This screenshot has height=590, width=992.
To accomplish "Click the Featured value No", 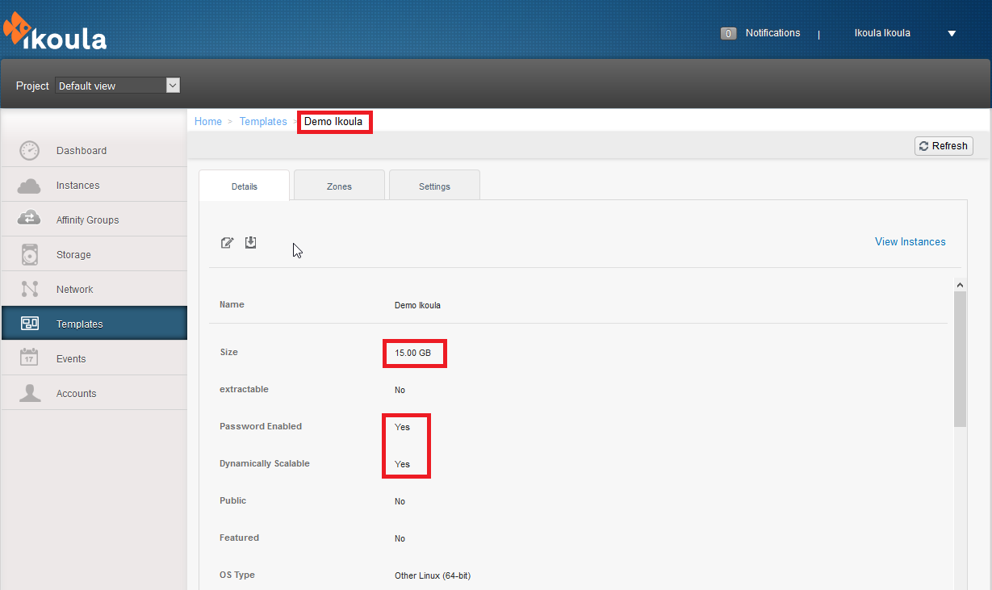I will 400,539.
